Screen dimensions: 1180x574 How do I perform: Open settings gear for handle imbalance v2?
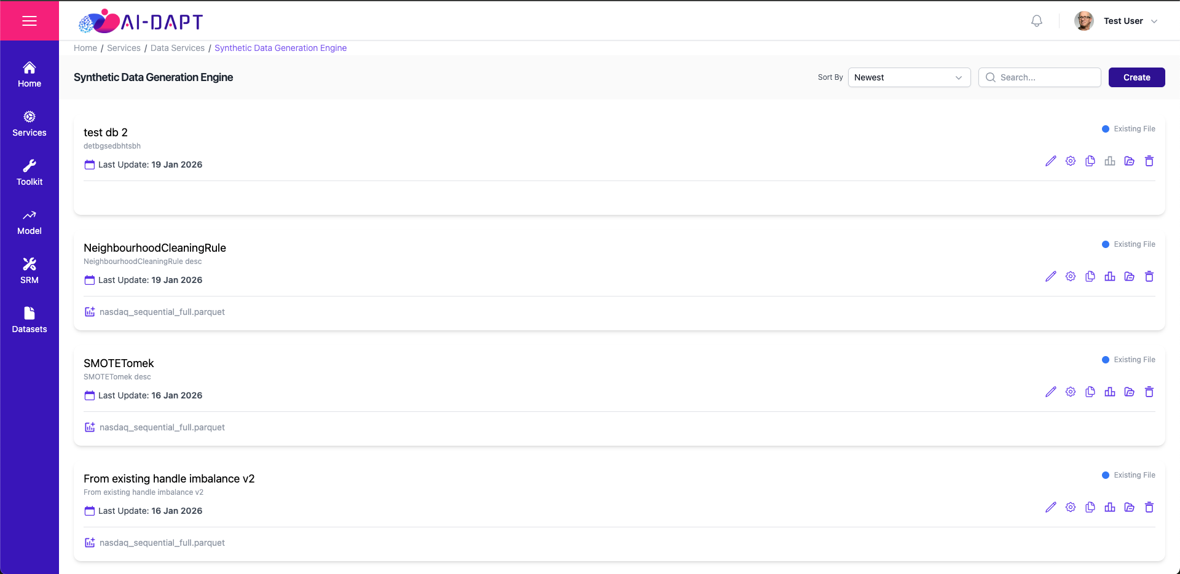pyautogui.click(x=1071, y=507)
